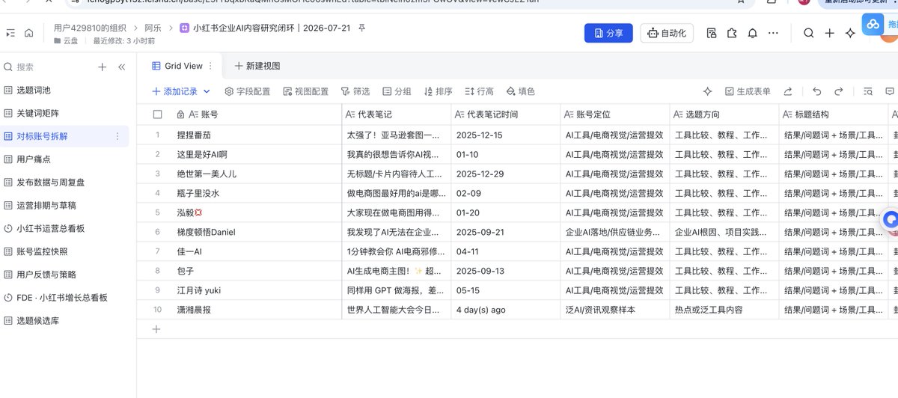Open the notifications bell

tap(752, 33)
